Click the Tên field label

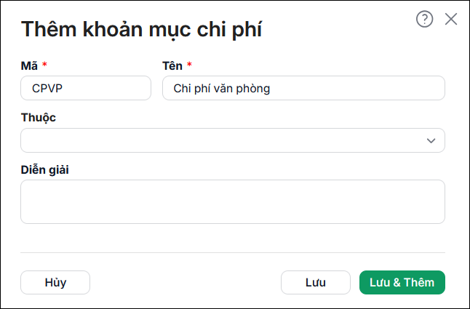(172, 65)
